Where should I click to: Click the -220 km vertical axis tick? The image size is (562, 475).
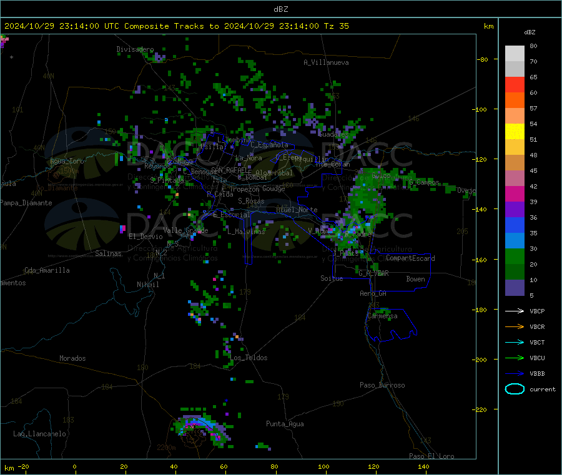tap(480, 409)
